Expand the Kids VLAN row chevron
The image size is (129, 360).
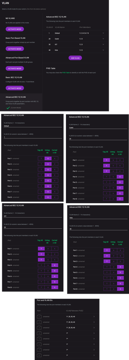click(x=104, y=50)
